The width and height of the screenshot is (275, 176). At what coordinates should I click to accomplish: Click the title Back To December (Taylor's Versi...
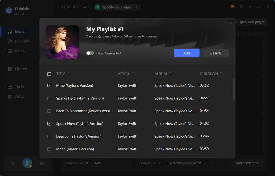[x=84, y=111]
